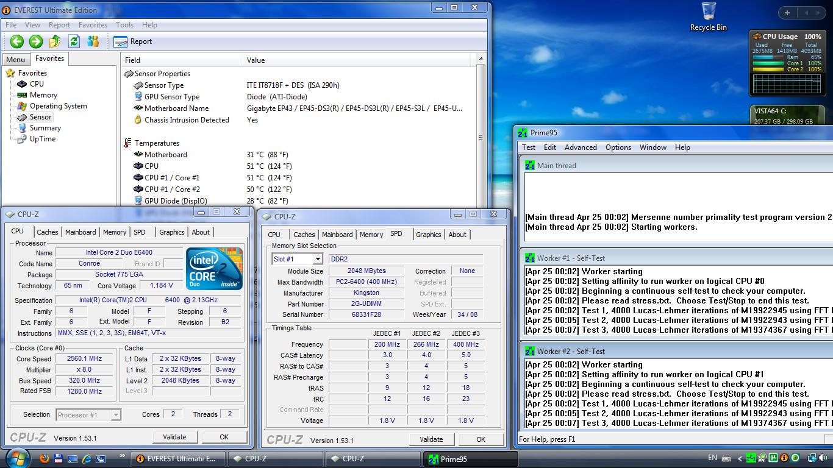Switch to the Menu tab in EVEREST sidebar

point(16,59)
